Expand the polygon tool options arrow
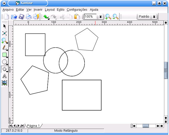Image resolution: width=169 pixels, height=135 pixels. [x=7, y=72]
